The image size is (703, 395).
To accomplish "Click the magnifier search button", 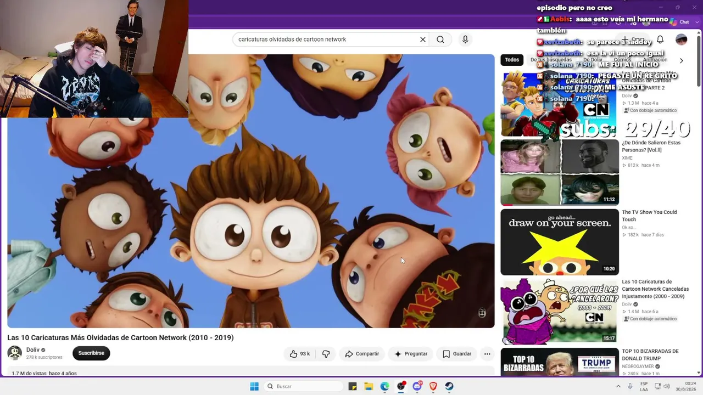I will click(x=440, y=39).
